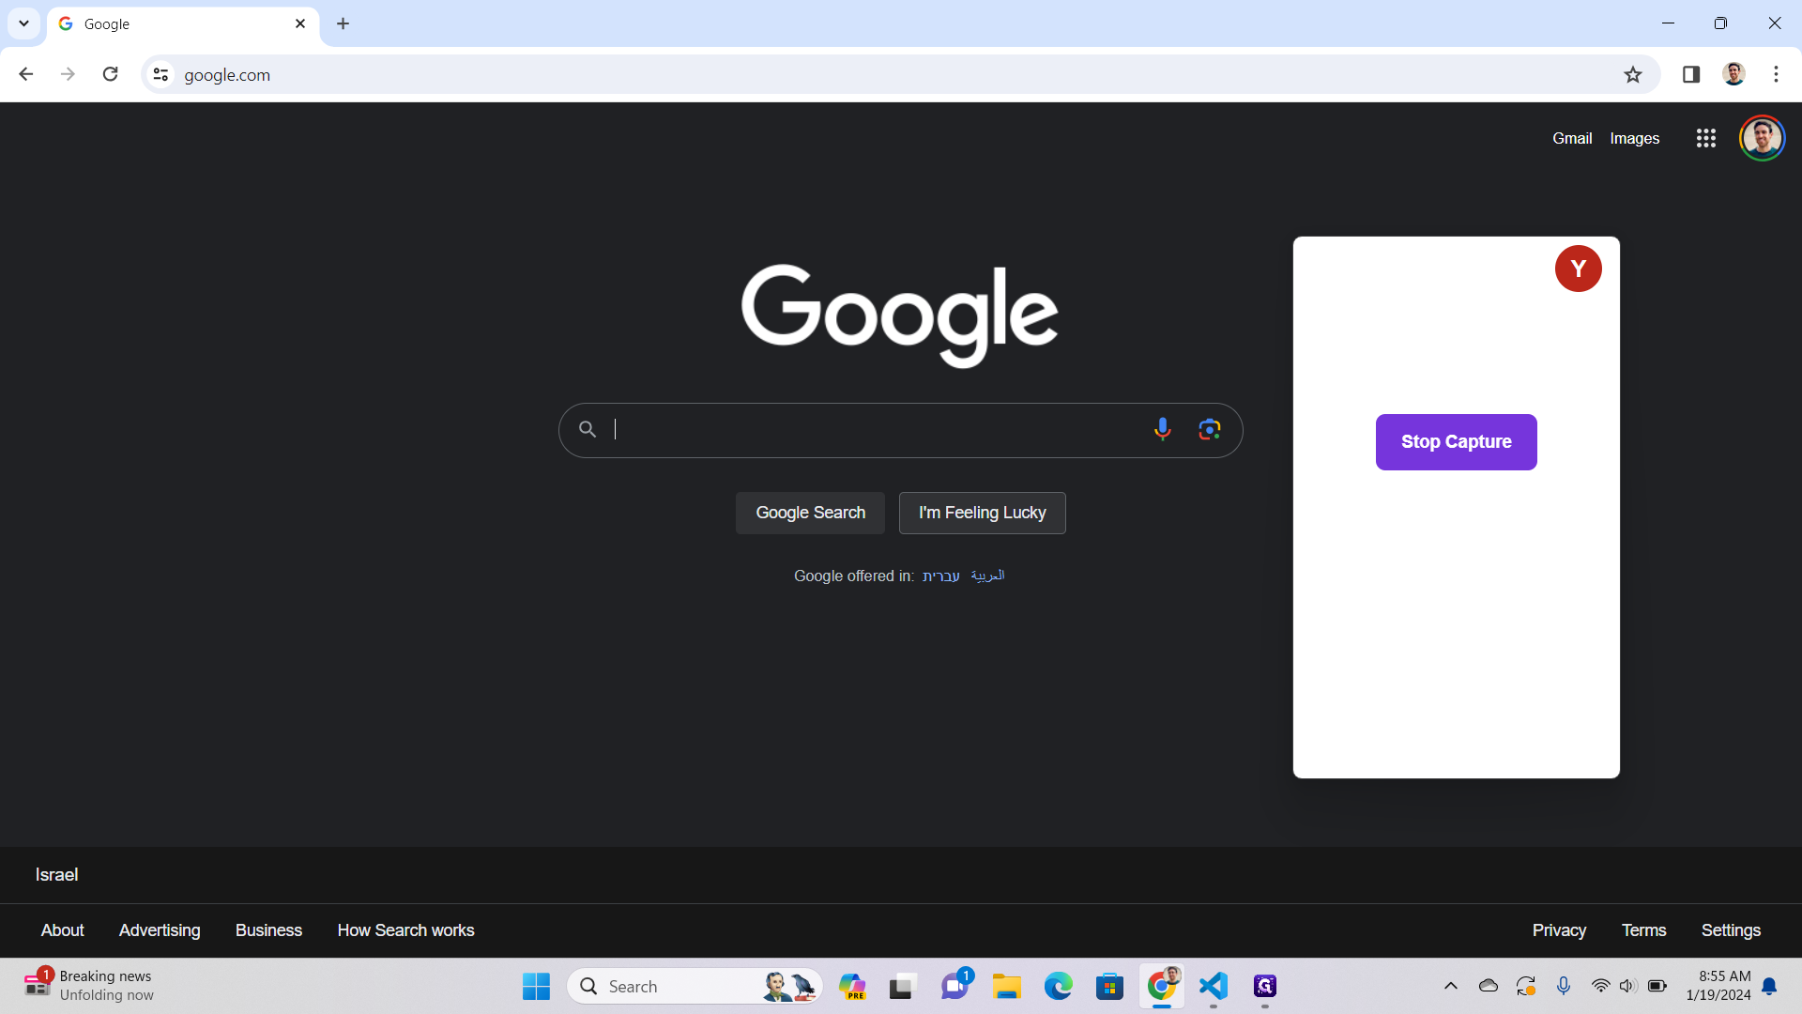Open the volume control tray icon
Viewport: 1802px width, 1014px height.
1628,987
